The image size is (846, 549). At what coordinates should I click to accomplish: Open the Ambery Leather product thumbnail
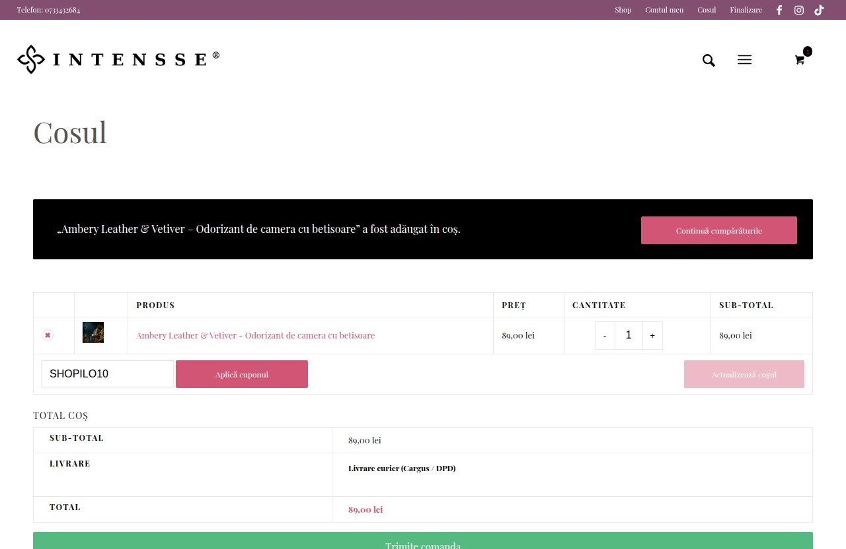pyautogui.click(x=93, y=333)
